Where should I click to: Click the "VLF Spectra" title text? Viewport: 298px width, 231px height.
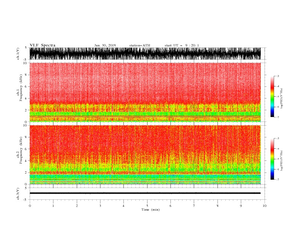pos(43,45)
